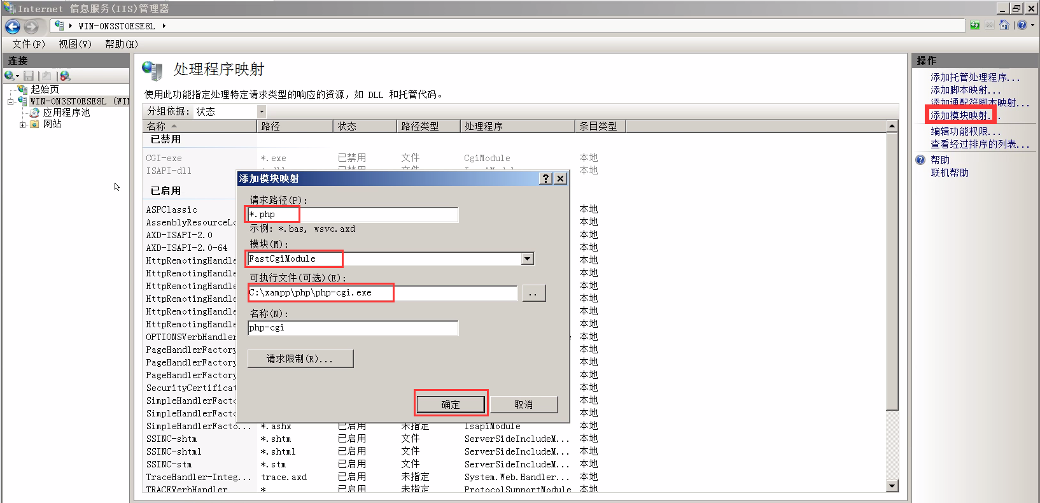Go back with the blue back arrow
The width and height of the screenshot is (1040, 503).
coord(13,26)
